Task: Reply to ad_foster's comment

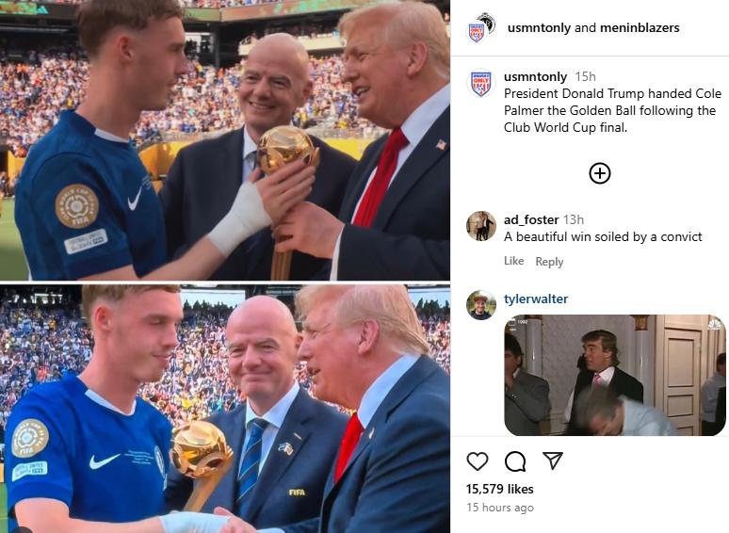Action: tap(549, 262)
